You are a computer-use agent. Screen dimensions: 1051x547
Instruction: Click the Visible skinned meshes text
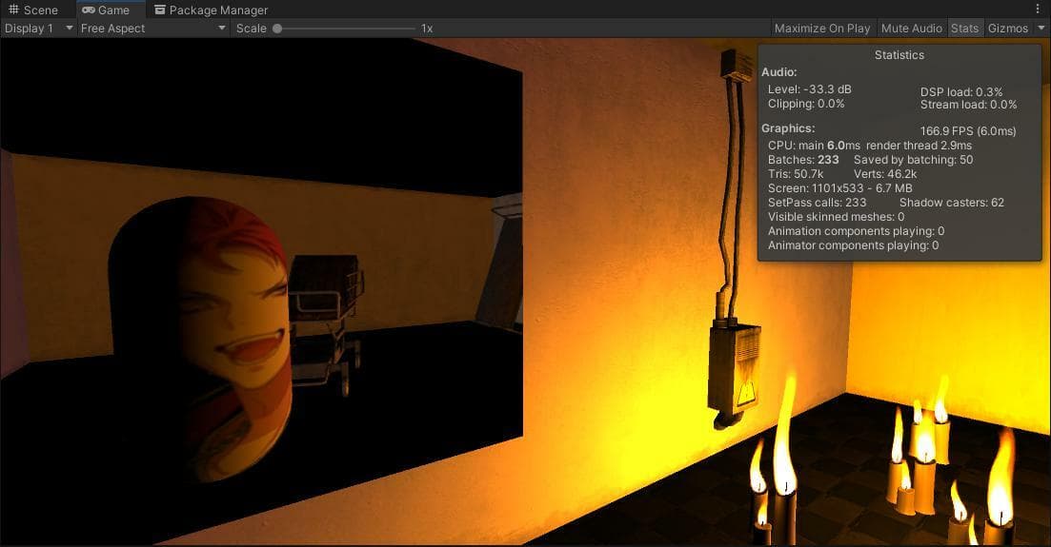[x=836, y=217]
